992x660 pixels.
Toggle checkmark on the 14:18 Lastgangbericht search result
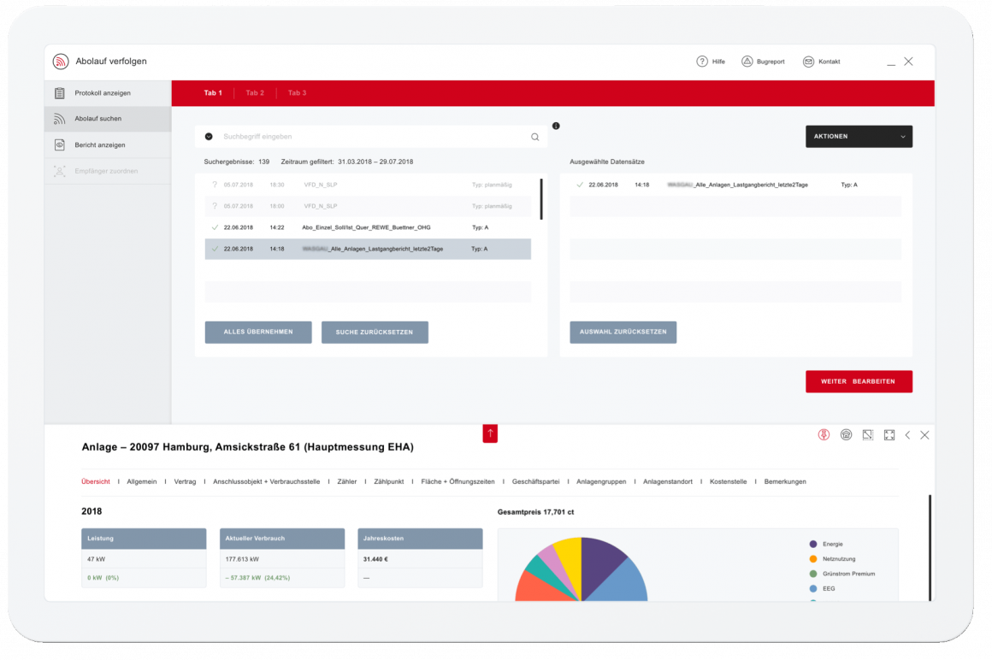(215, 249)
